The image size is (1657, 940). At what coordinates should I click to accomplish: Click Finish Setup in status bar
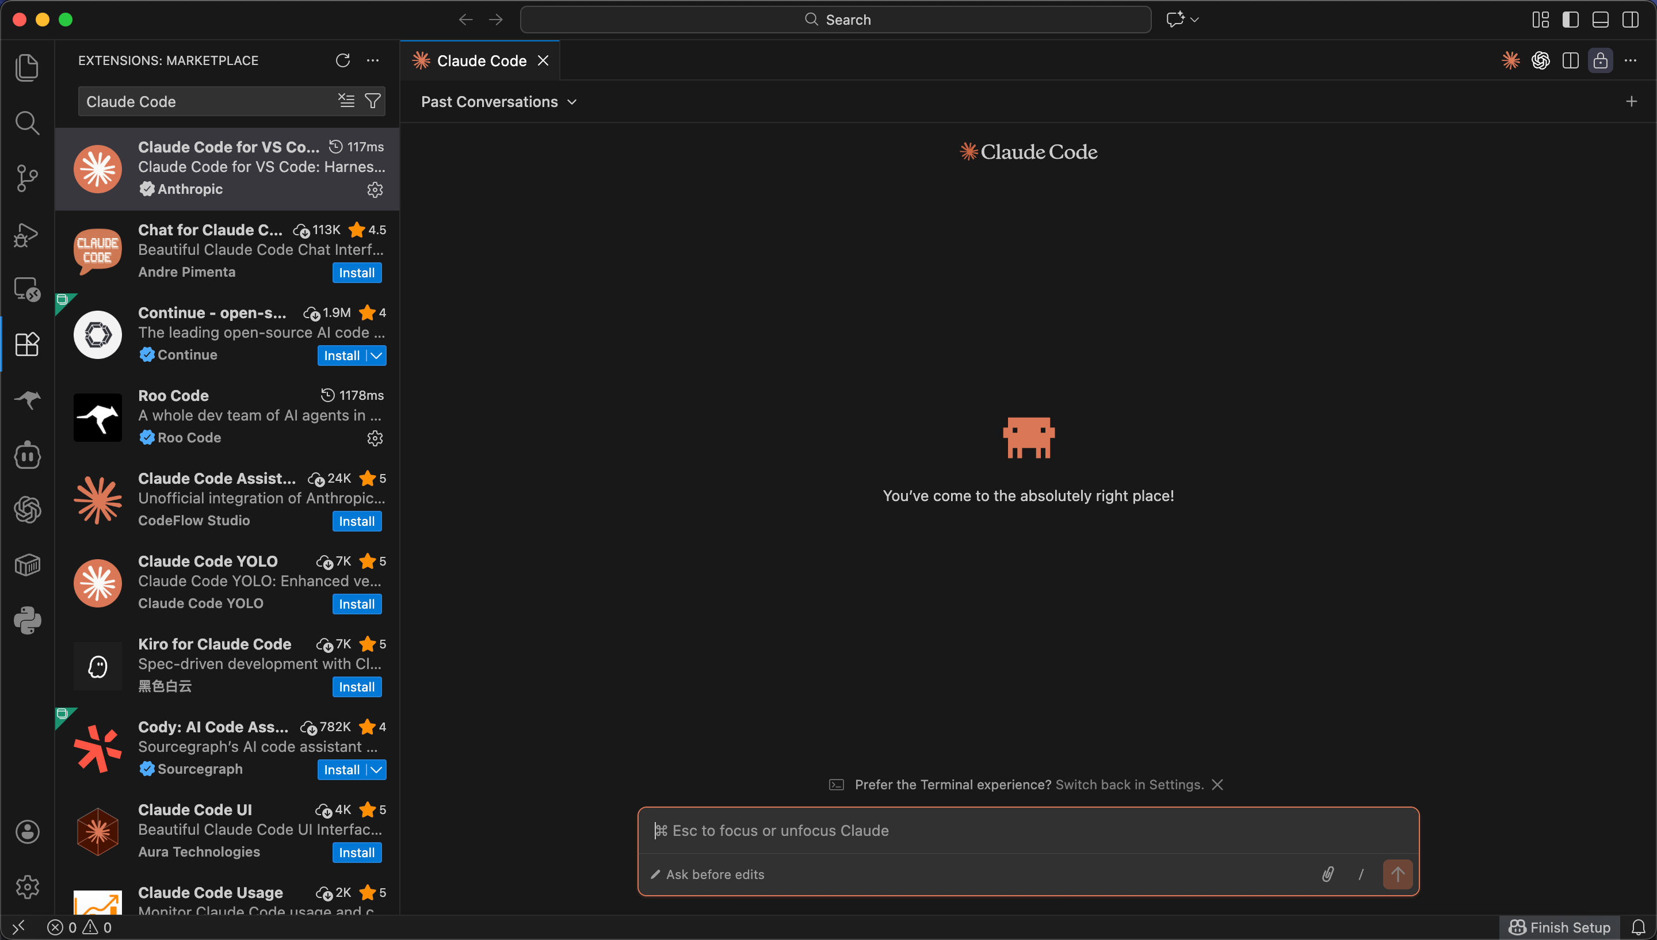pyautogui.click(x=1559, y=927)
